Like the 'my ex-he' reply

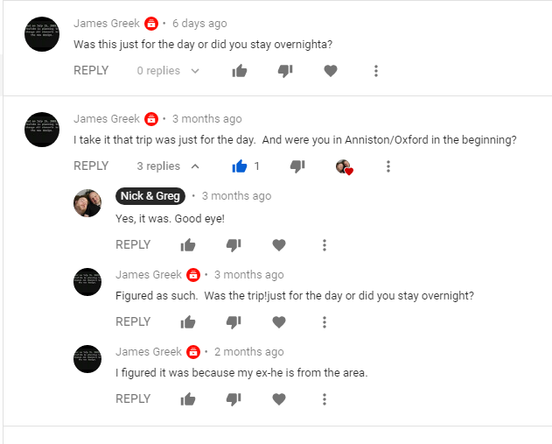(x=188, y=399)
